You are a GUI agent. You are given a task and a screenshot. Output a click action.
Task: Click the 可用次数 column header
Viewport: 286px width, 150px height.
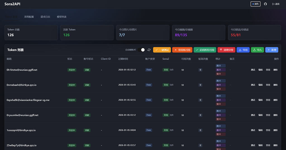(x=186, y=59)
